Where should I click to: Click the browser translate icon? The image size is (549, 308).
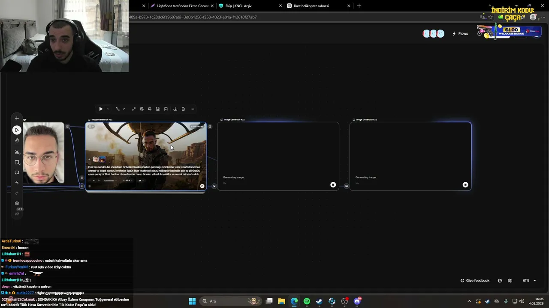(483, 17)
